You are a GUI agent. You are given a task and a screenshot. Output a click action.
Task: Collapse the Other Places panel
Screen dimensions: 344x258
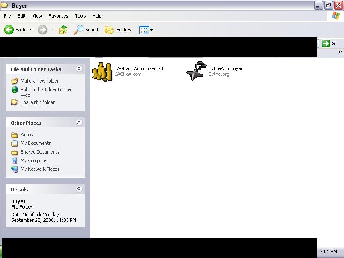click(79, 123)
